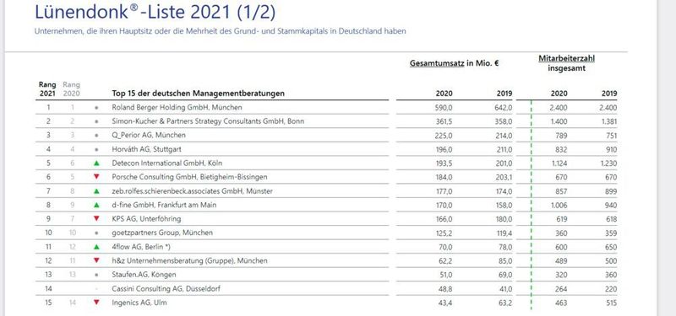Click the title 'Lünendonk-Liste 2021 (1/2)'
This screenshot has height=316, width=676.
[x=155, y=13]
